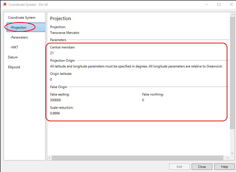
Task: Click the False Origin section header
Action: [x=59, y=87]
